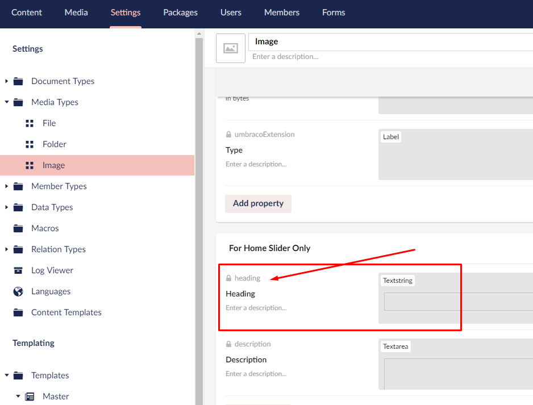This screenshot has height=405, width=533.
Task: Click the heading alias text
Action: pyautogui.click(x=247, y=278)
